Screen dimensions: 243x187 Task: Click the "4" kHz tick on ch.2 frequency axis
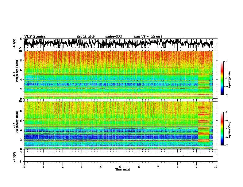coord(21,130)
